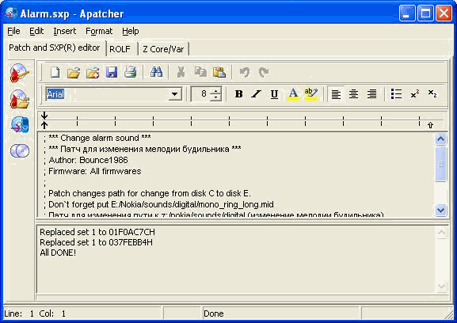The width and height of the screenshot is (457, 323).
Task: Click the phone sync icon in the sidebar
Action: click(x=20, y=124)
